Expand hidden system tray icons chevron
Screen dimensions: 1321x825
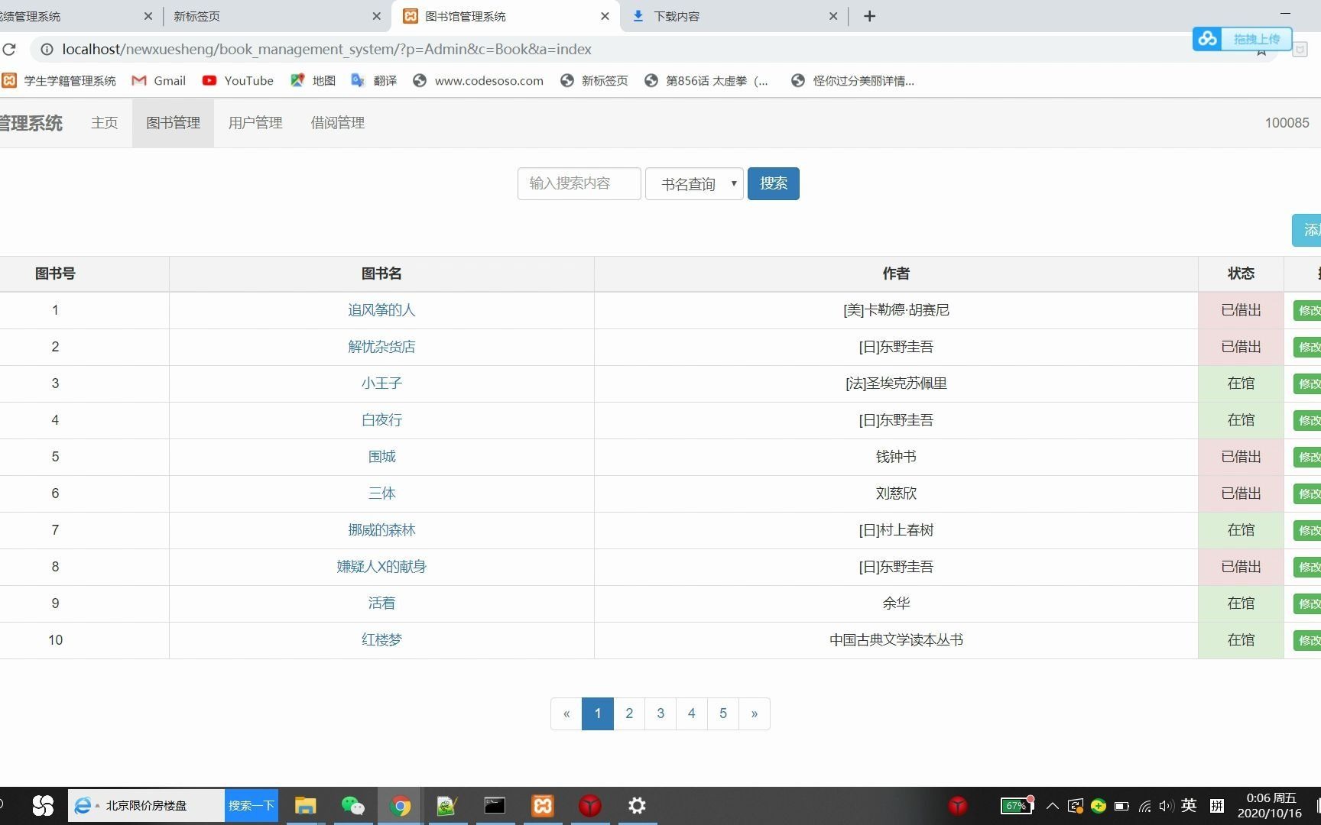pyautogui.click(x=1053, y=805)
